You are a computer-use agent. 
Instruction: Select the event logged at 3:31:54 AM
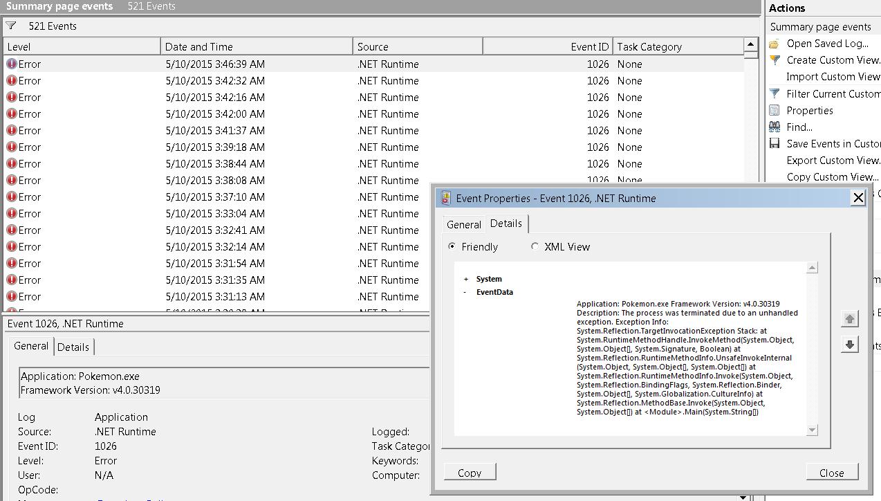(217, 263)
